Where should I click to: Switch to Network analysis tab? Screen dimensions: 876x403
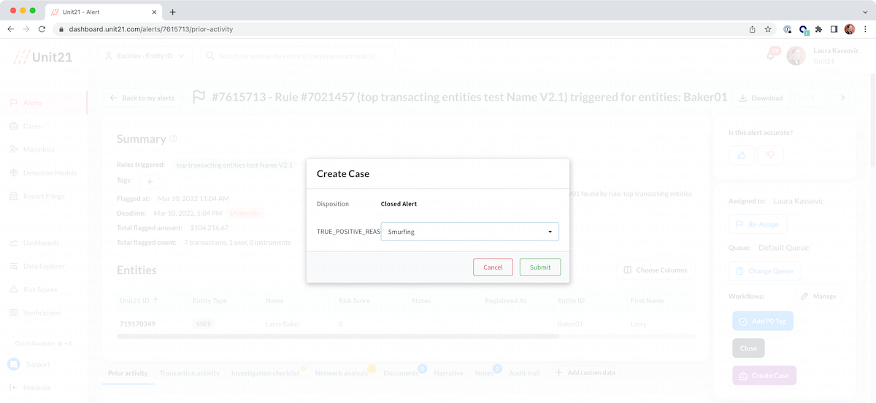pyautogui.click(x=342, y=373)
